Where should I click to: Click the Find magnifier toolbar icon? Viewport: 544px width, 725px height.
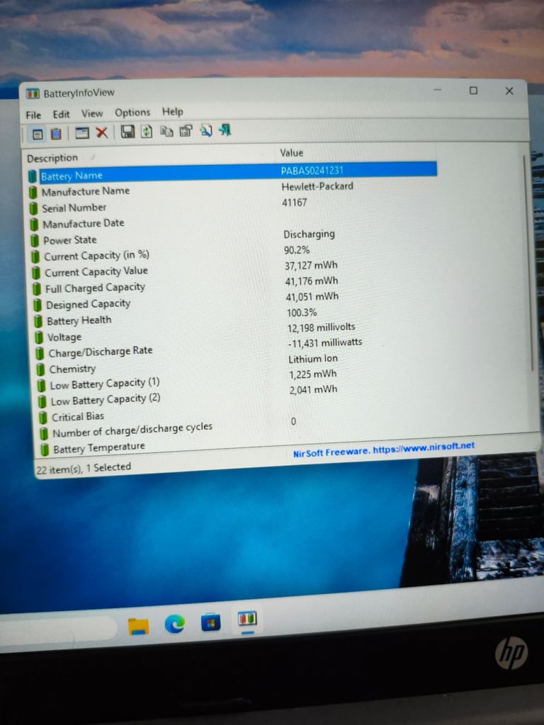[x=206, y=131]
